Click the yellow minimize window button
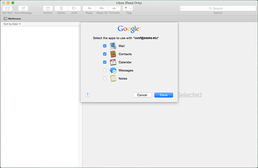The width and height of the screenshot is (258, 168). 8,3
